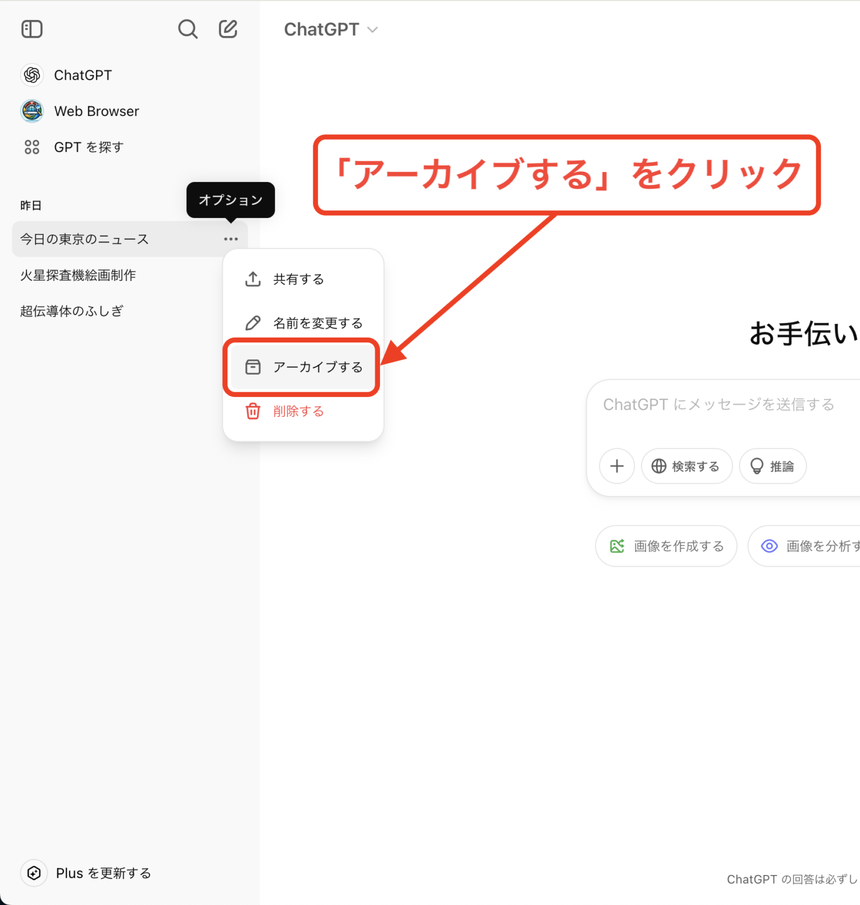Start a new chat with pencil icon
The width and height of the screenshot is (860, 905).
[228, 29]
